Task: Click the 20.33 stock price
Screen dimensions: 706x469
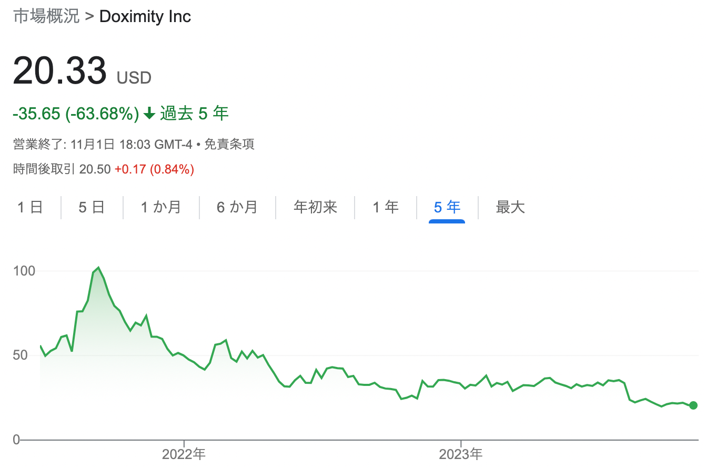Action: (x=59, y=70)
